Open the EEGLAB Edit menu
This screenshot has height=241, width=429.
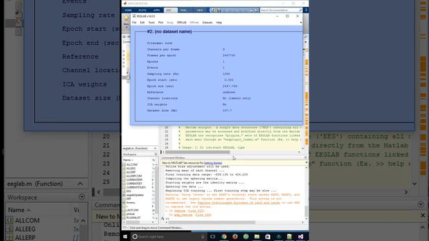coord(142,23)
